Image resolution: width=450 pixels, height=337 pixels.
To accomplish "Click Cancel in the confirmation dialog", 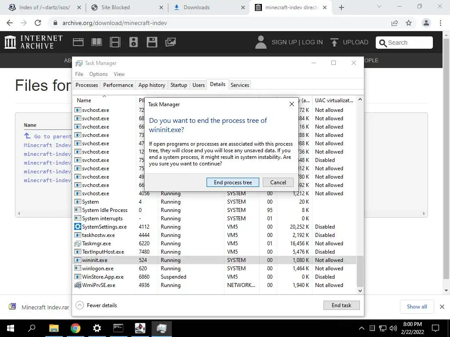I will (x=278, y=182).
